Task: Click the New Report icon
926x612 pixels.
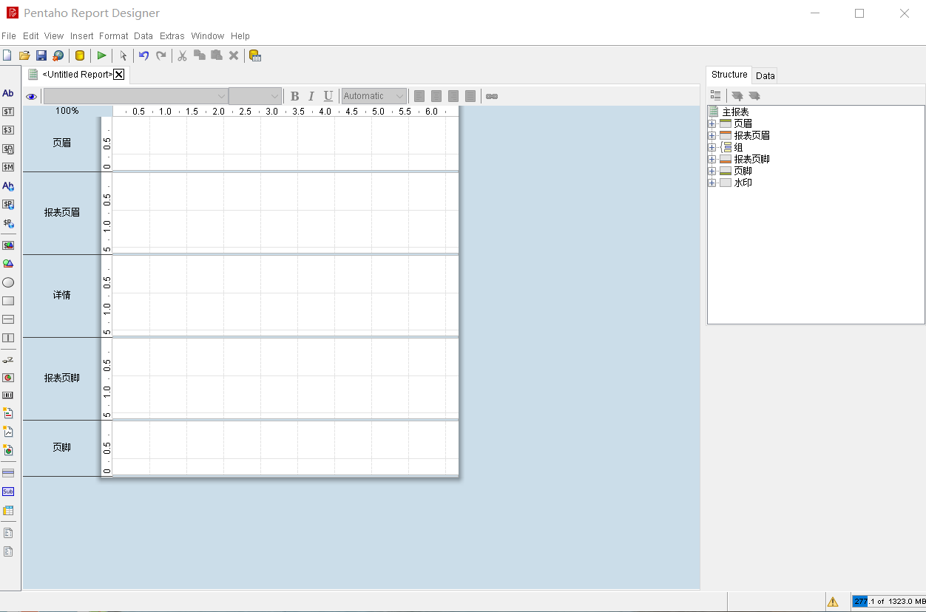Action: click(7, 55)
